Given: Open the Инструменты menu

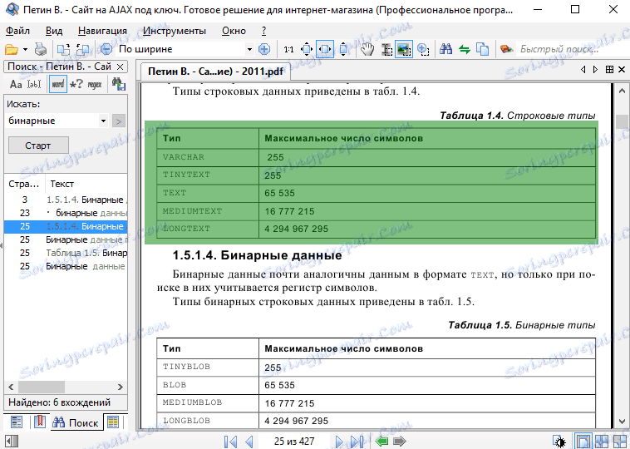Looking at the screenshot, I should [x=174, y=31].
